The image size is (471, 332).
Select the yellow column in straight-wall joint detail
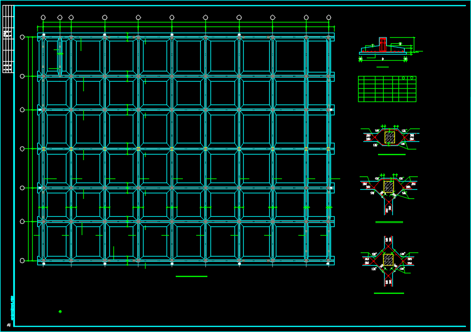coord(389,138)
